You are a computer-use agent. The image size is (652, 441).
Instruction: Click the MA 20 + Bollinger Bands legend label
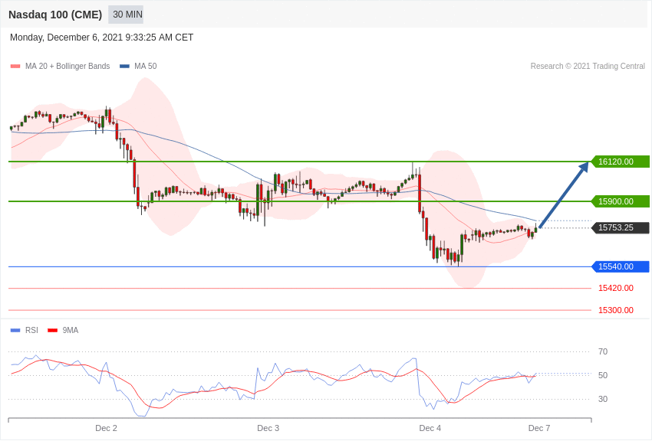68,66
